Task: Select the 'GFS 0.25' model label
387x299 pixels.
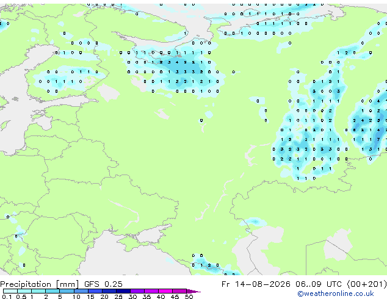Action: coord(103,284)
